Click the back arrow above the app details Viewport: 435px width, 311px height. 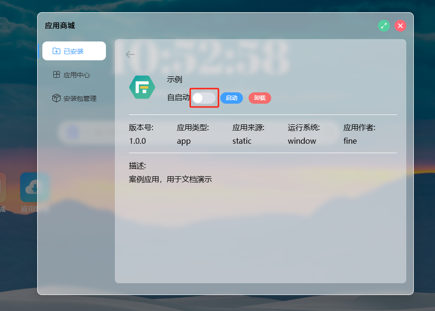[x=130, y=54]
